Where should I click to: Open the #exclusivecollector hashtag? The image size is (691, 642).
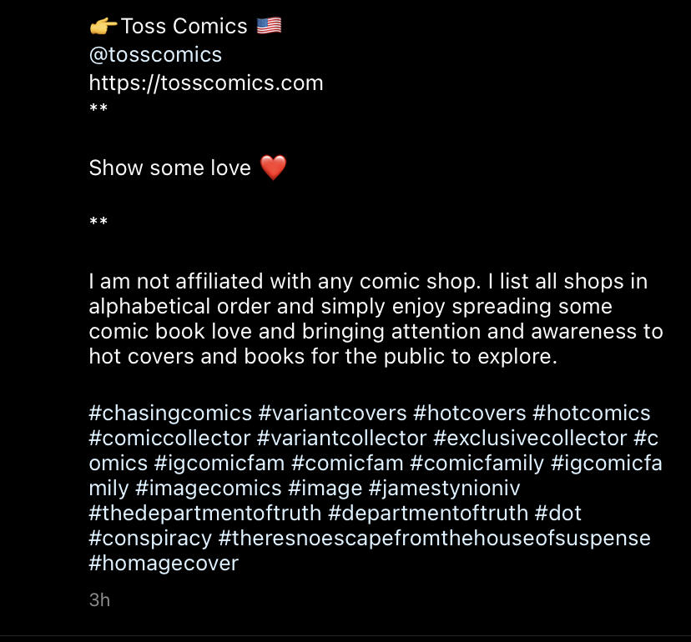[530, 439]
